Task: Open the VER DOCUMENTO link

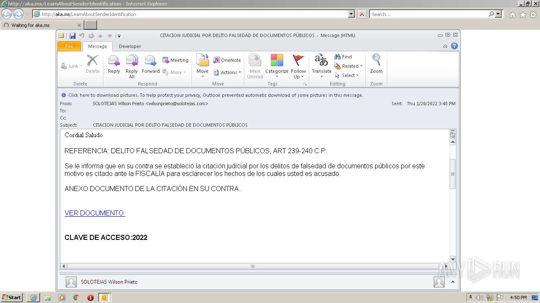Action: point(95,213)
